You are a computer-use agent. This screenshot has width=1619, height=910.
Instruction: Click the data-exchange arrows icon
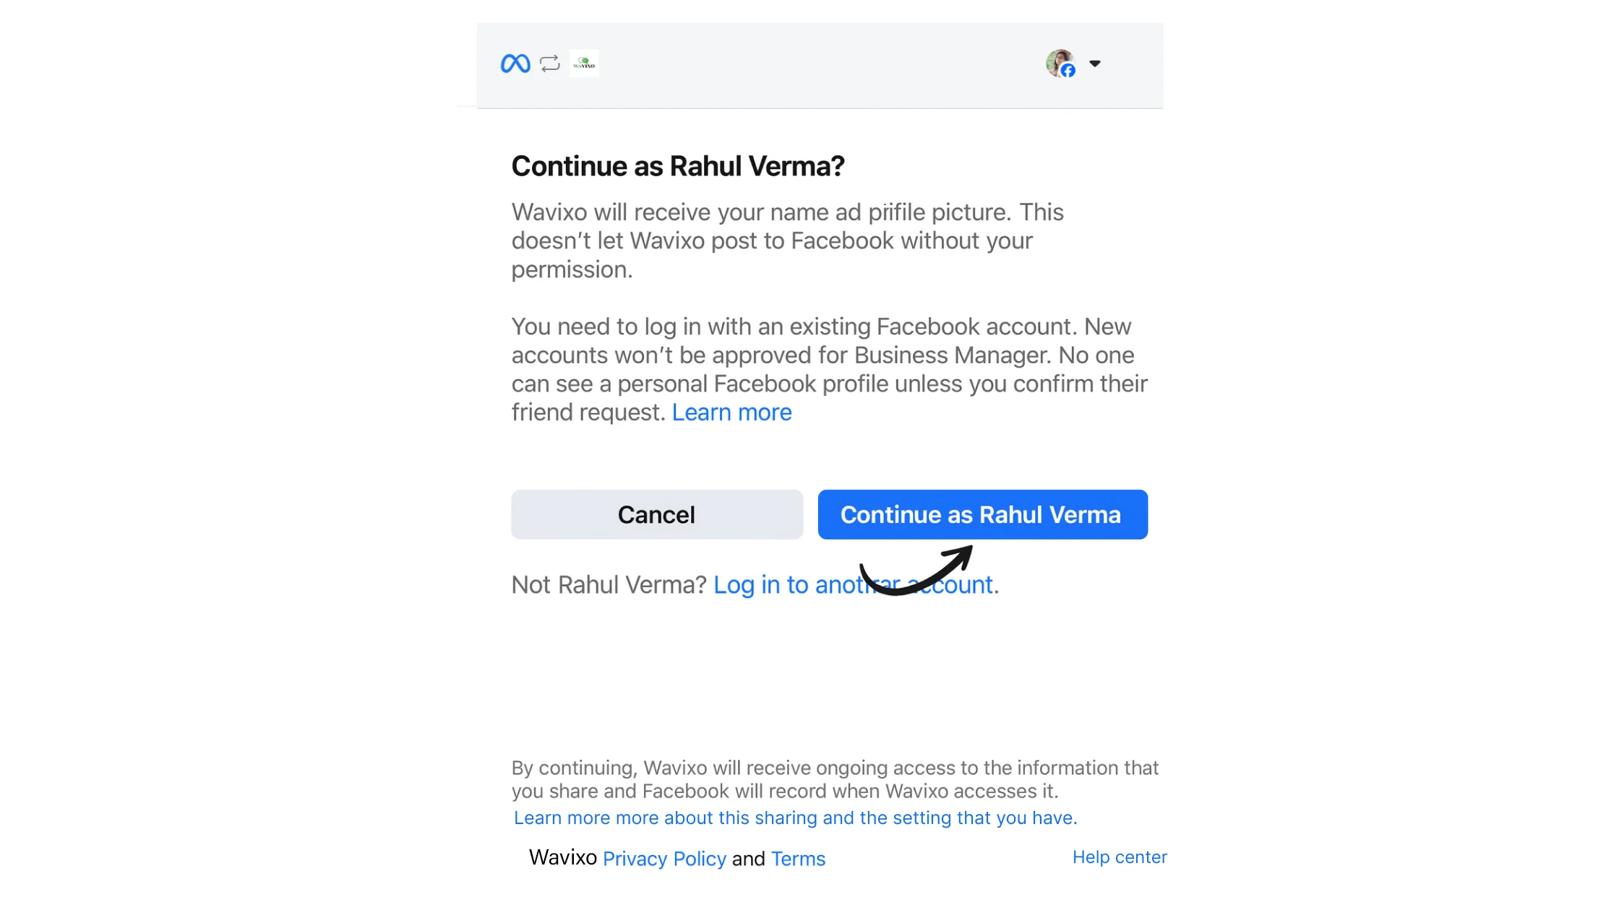(549, 64)
